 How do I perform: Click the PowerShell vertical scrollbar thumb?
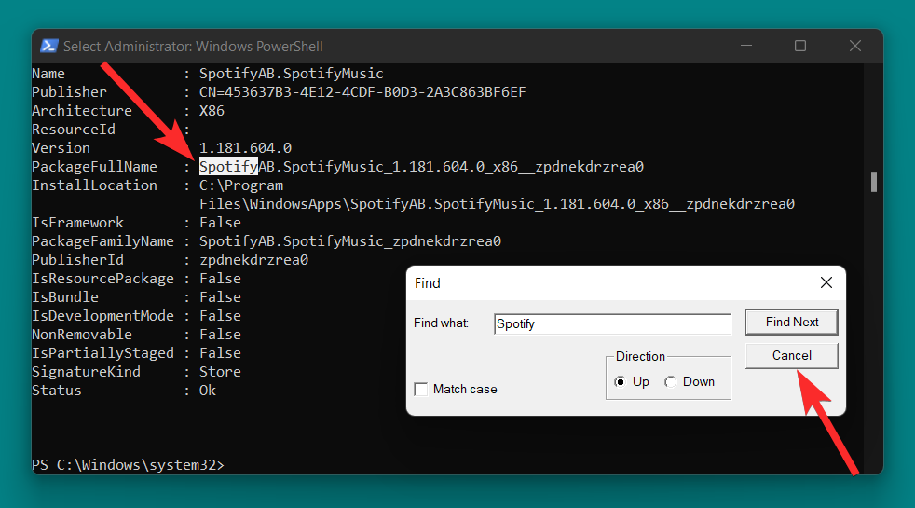pyautogui.click(x=873, y=182)
